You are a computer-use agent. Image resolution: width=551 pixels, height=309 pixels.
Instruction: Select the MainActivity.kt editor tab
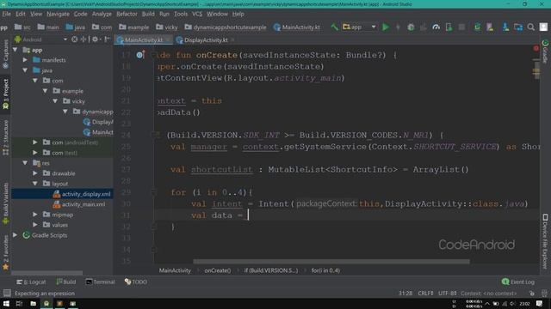[144, 40]
